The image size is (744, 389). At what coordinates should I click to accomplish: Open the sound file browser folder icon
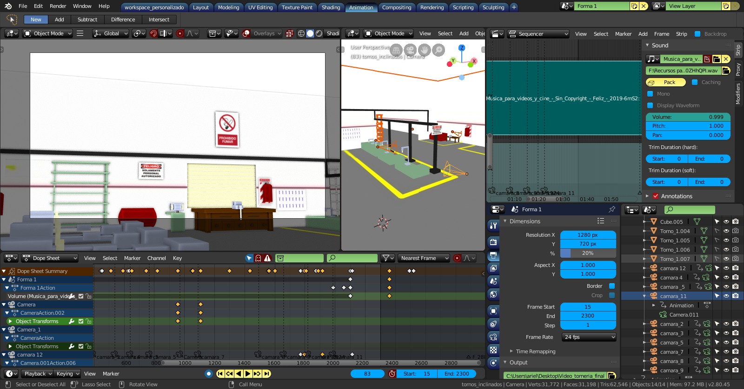726,71
